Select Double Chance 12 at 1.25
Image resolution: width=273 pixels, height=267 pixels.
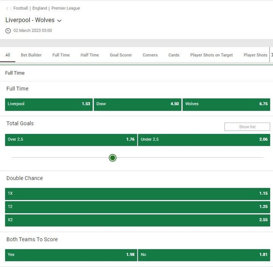click(138, 207)
